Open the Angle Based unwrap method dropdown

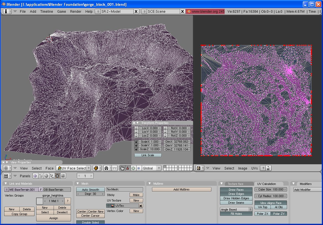236,210
